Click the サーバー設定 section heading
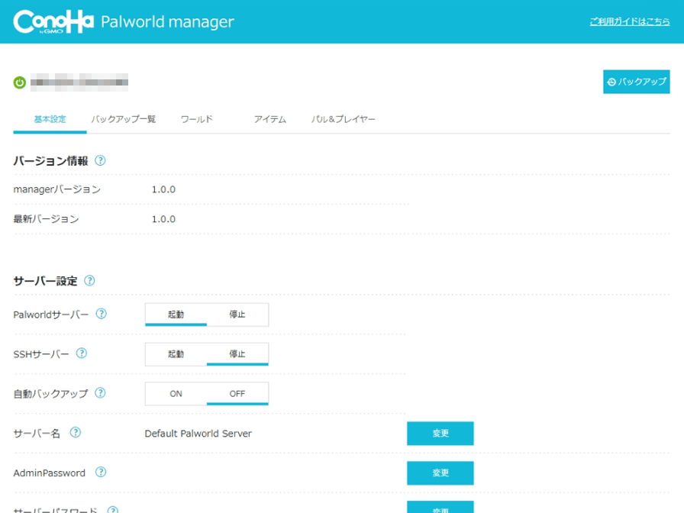Image resolution: width=684 pixels, height=513 pixels. point(45,281)
